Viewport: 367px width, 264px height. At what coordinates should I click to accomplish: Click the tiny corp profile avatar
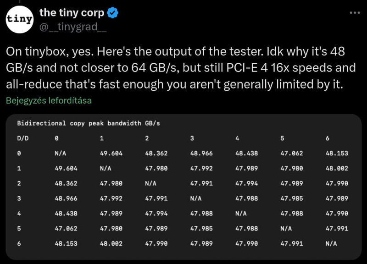pos(20,19)
